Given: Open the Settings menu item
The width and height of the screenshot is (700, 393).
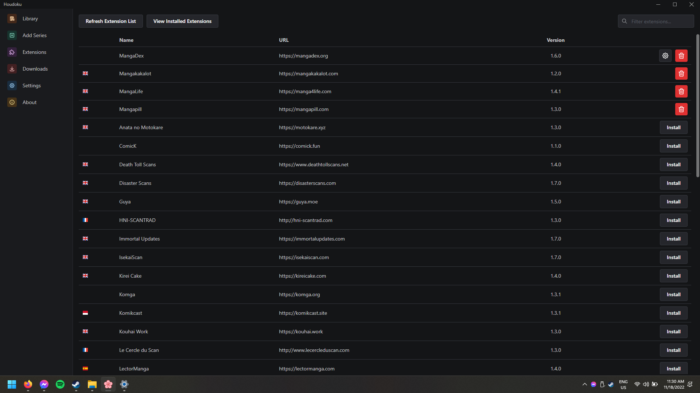Looking at the screenshot, I should pos(31,86).
